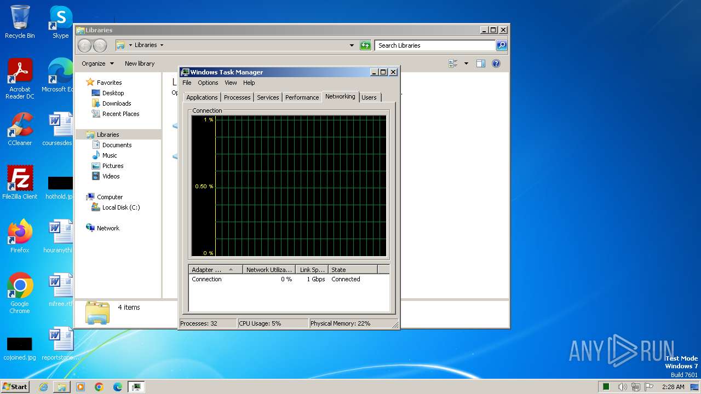
Task: Open Microsoft Edge desktop shortcut
Action: tap(59, 76)
